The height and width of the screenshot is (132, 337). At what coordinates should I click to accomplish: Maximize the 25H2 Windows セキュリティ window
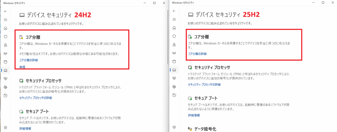(323, 3)
